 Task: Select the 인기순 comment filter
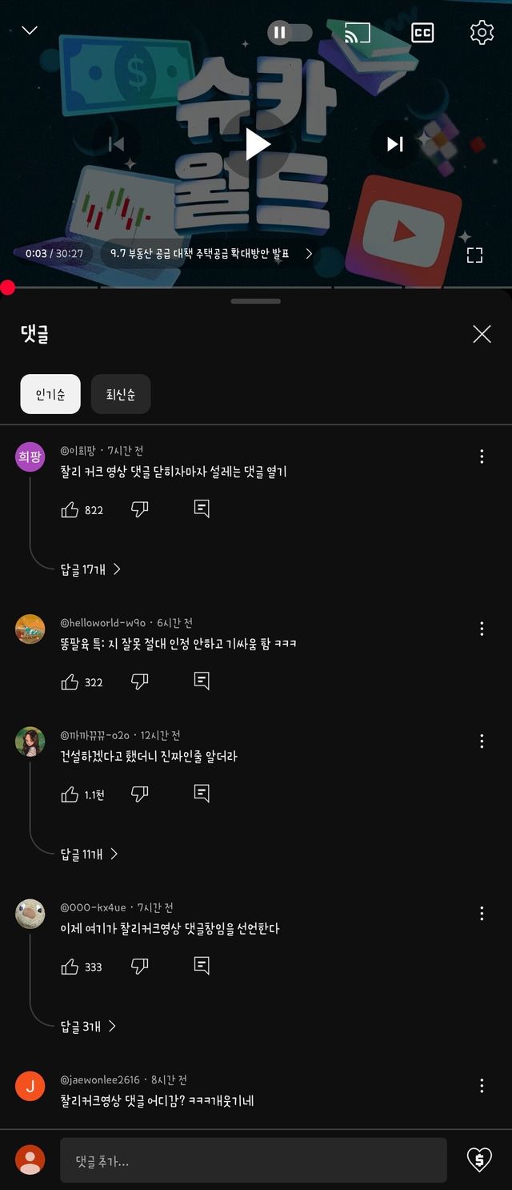(50, 394)
